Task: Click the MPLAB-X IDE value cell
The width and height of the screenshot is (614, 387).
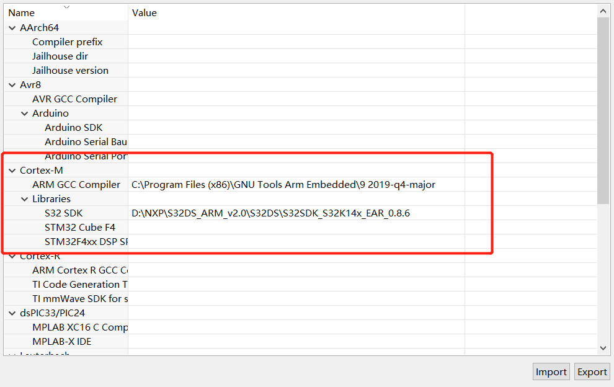Action: point(296,342)
